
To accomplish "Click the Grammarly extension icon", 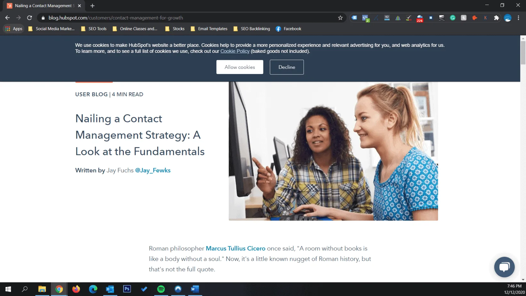I will [x=453, y=18].
